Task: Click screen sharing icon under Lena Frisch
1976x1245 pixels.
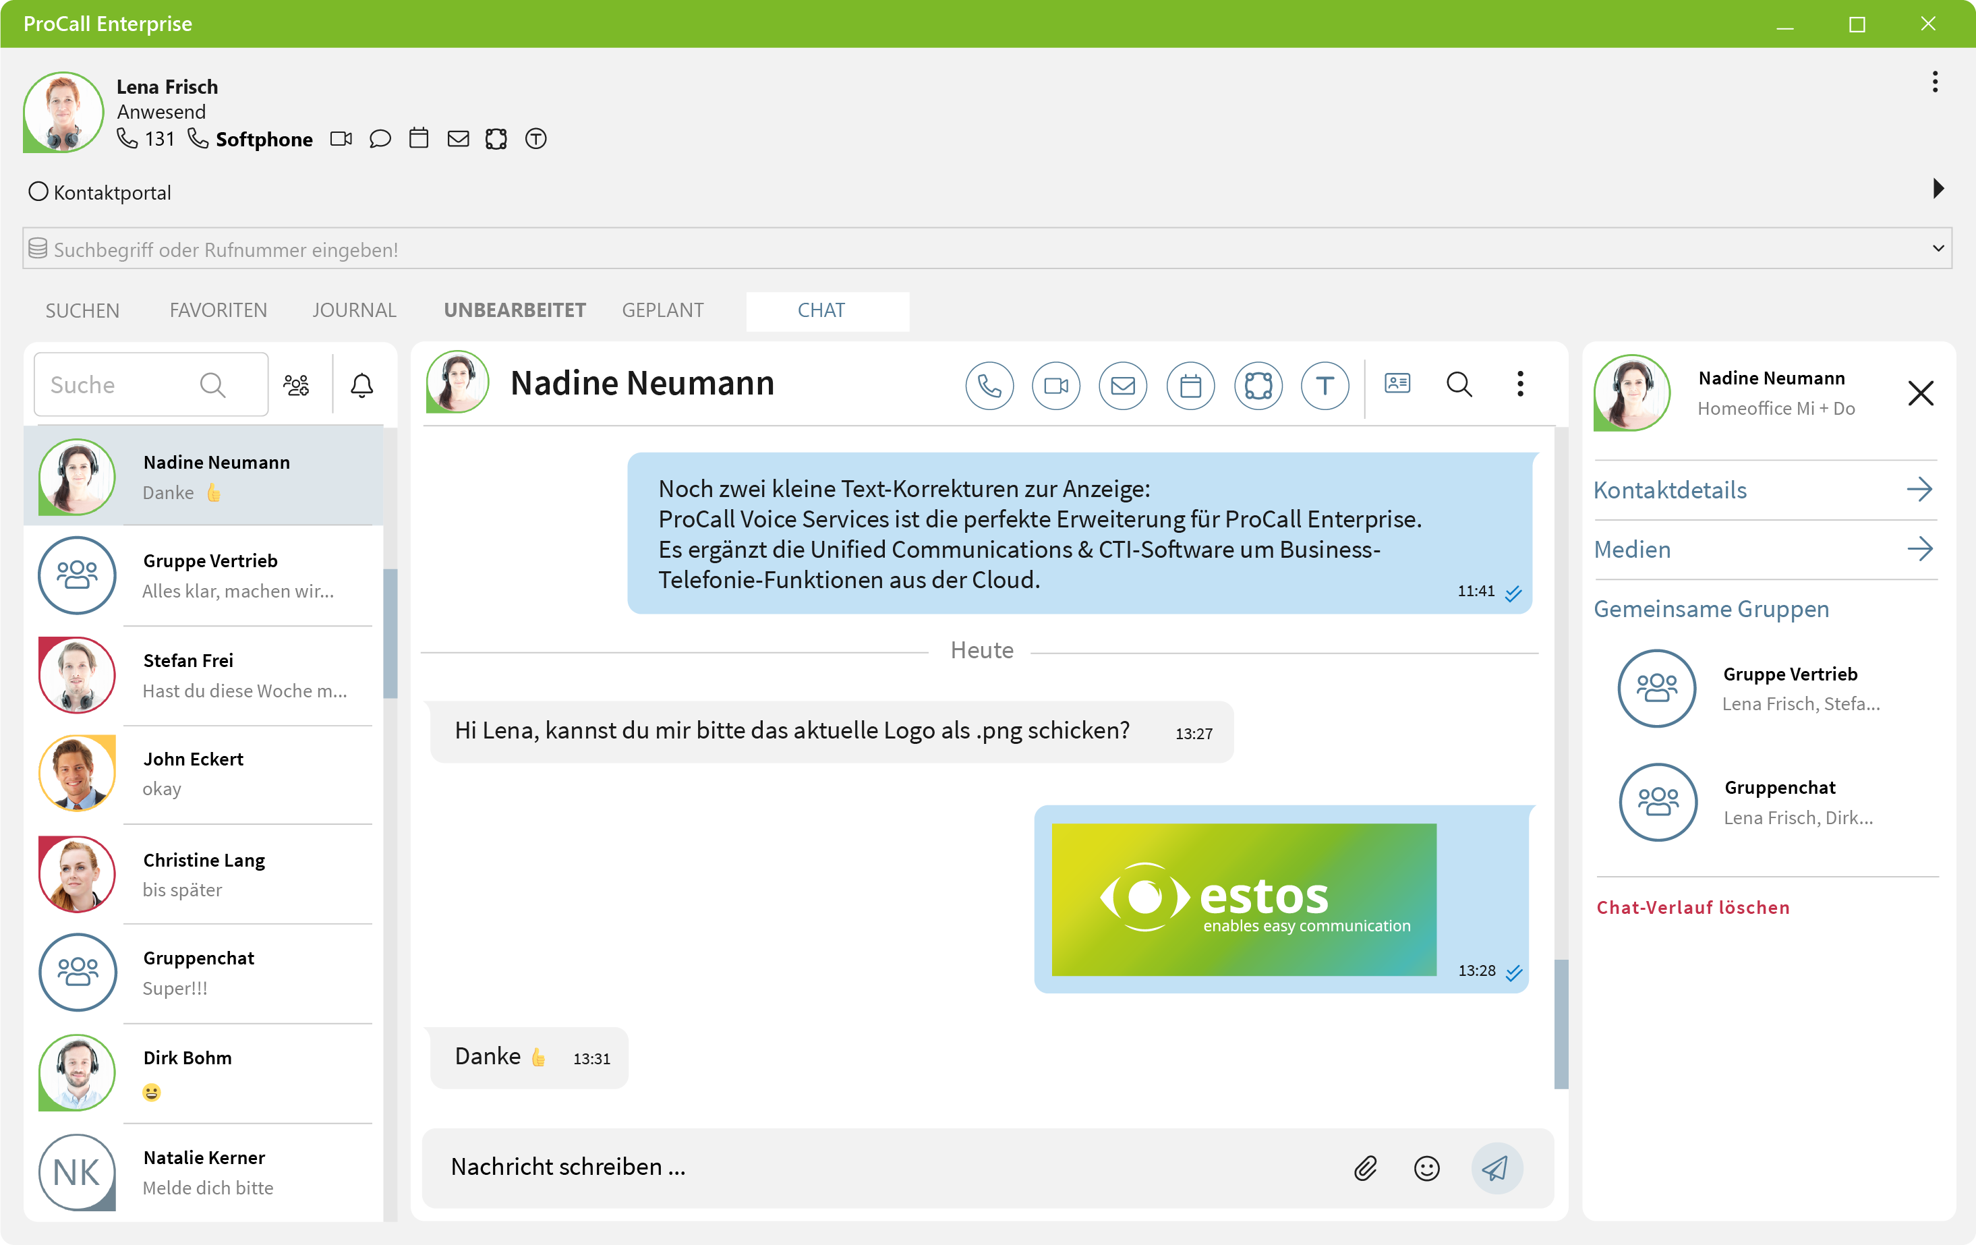Action: (496, 139)
